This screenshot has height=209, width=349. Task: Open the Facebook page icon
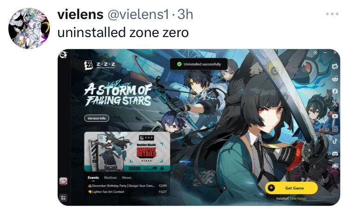(335, 91)
